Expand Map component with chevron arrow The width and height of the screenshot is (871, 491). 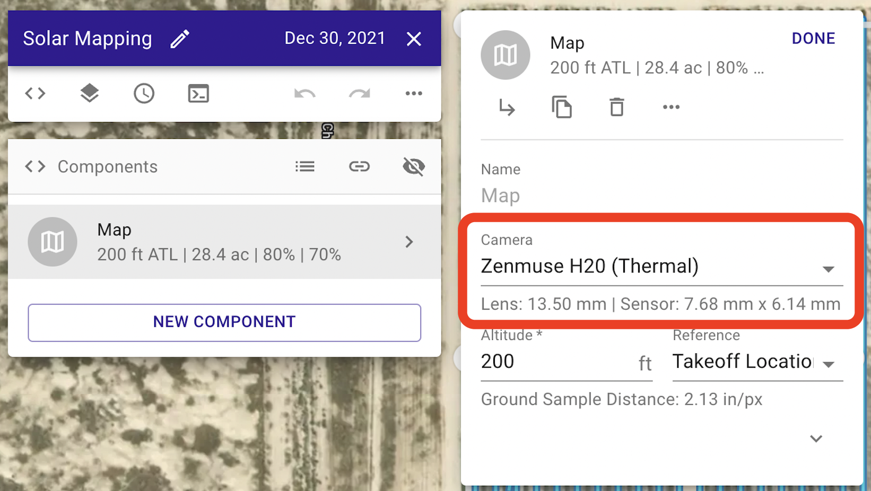pyautogui.click(x=409, y=242)
